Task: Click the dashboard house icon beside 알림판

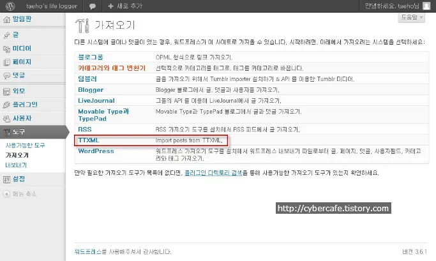Action: [6, 19]
